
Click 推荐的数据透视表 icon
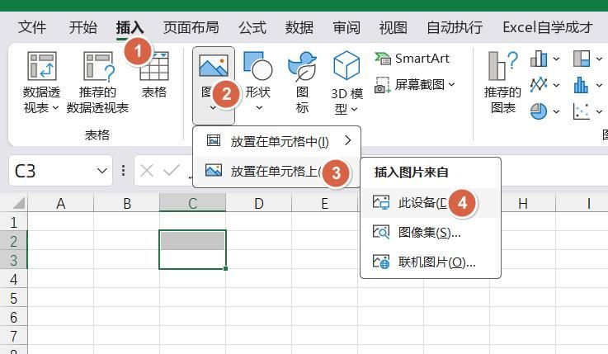pos(98,66)
